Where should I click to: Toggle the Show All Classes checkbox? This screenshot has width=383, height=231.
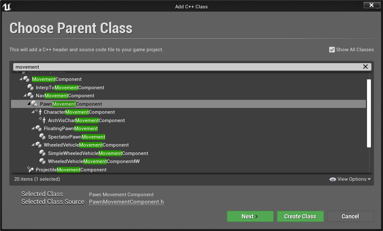(x=332, y=50)
